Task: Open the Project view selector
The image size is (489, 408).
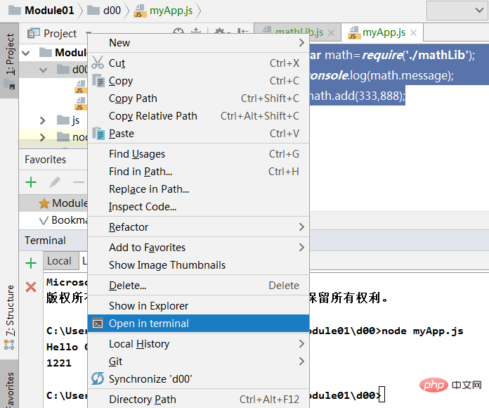Action: [59, 33]
